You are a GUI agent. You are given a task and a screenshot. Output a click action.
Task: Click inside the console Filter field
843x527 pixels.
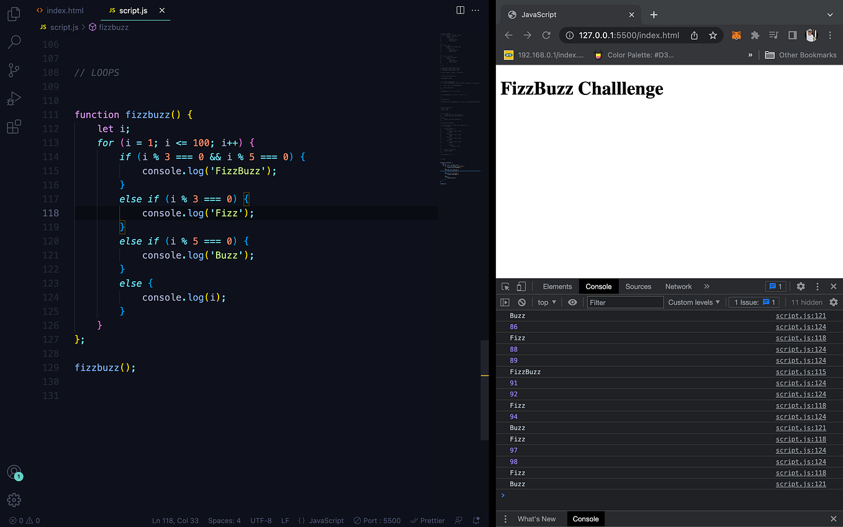pyautogui.click(x=624, y=302)
